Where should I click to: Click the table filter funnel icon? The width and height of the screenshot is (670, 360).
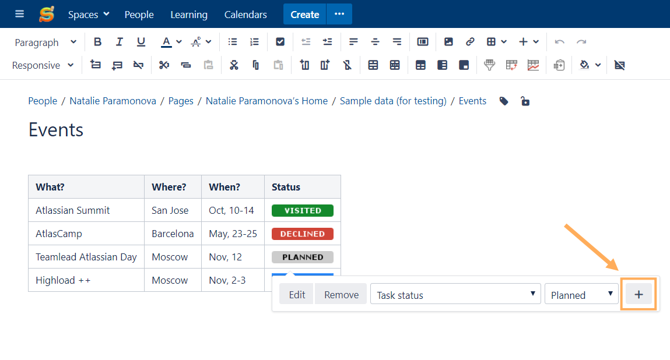coord(490,65)
